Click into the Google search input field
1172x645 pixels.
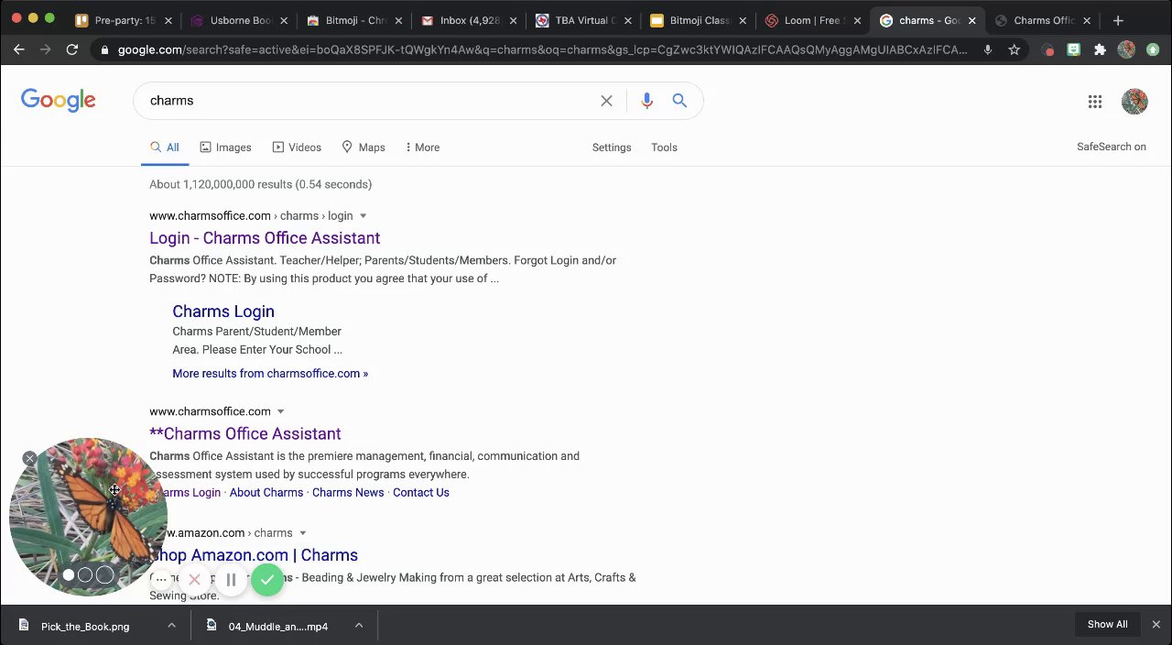(371, 101)
